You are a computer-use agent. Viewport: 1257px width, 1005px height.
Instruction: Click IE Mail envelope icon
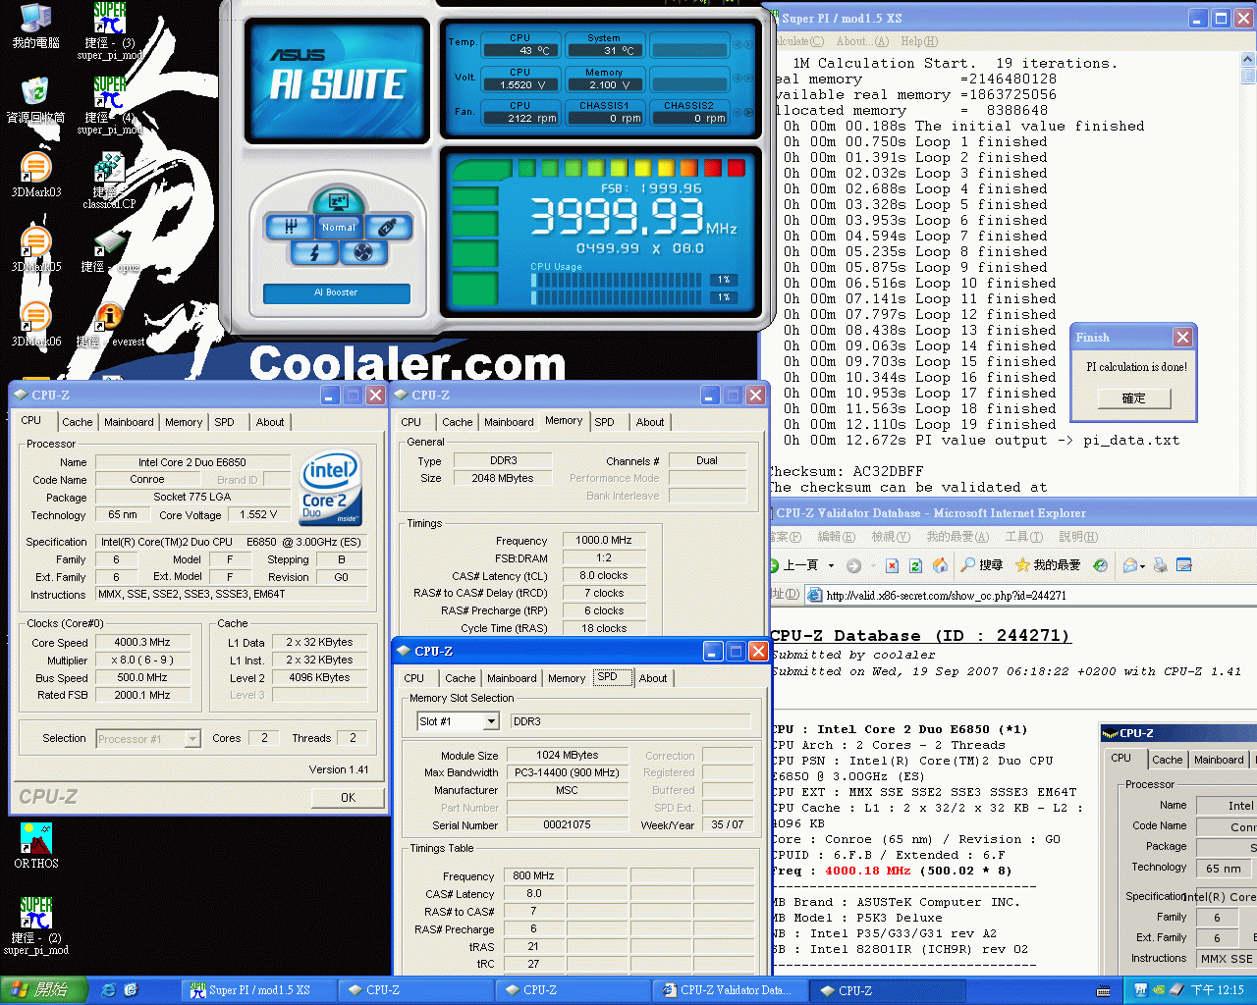coord(1130,565)
